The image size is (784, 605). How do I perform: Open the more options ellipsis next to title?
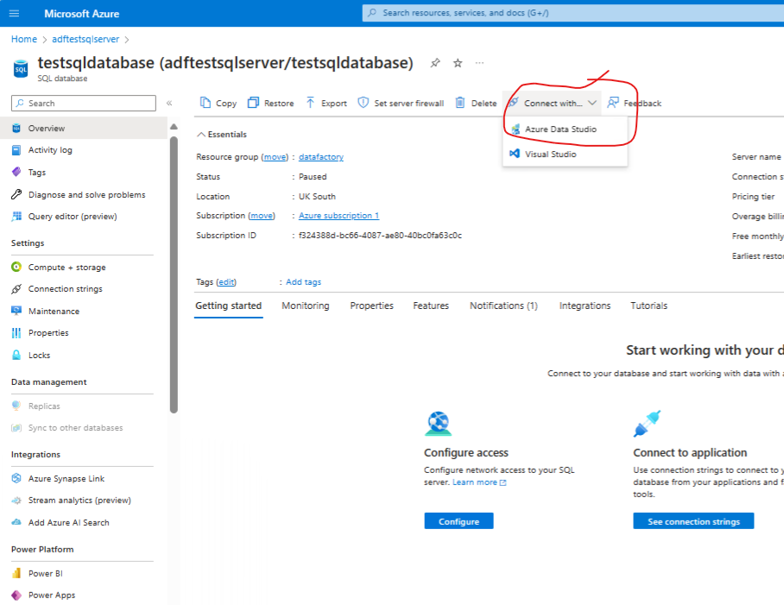[x=479, y=63]
